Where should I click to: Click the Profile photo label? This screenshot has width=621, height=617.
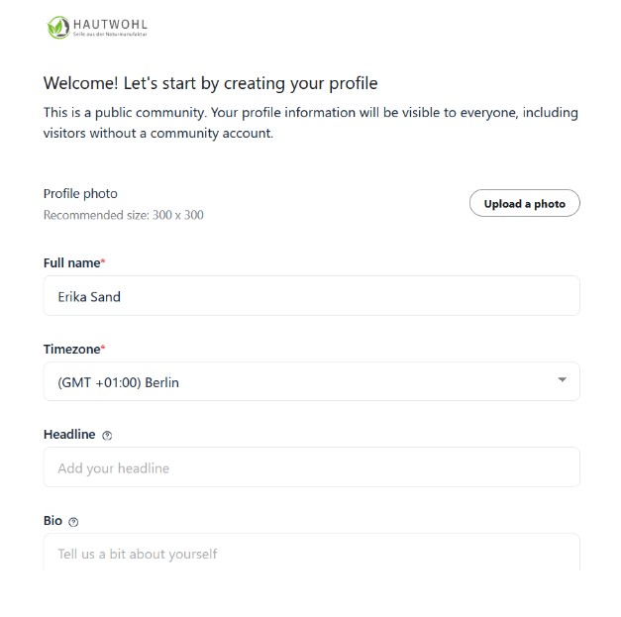point(80,194)
